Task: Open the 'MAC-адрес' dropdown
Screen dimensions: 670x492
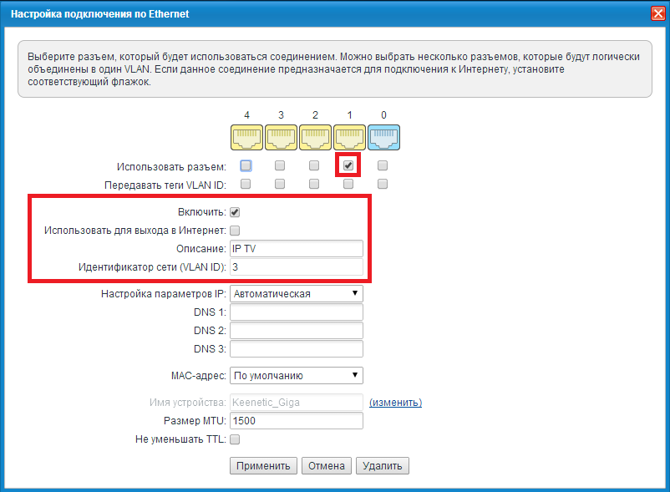Action: click(296, 376)
